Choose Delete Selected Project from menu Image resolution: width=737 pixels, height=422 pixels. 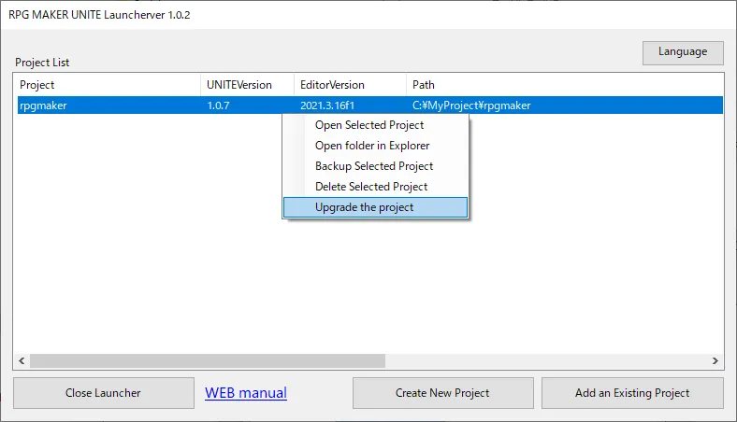pyautogui.click(x=371, y=187)
